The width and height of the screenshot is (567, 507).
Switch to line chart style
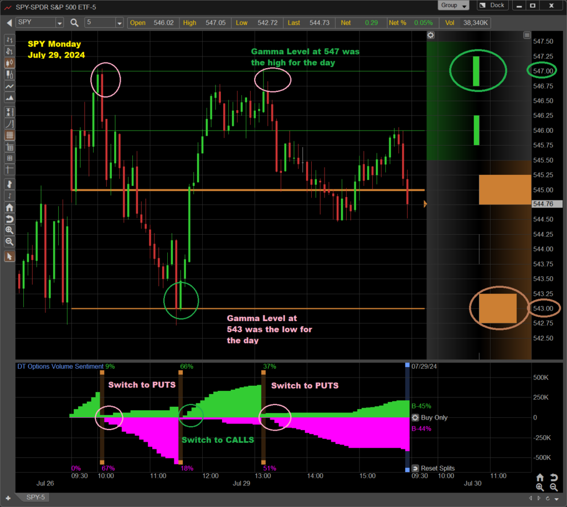tap(9, 87)
